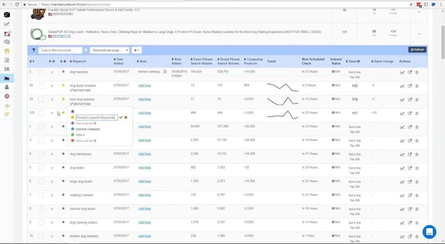Add Note for leather dog leashes
Image resolution: width=445 pixels, height=244 pixels.
145,236
